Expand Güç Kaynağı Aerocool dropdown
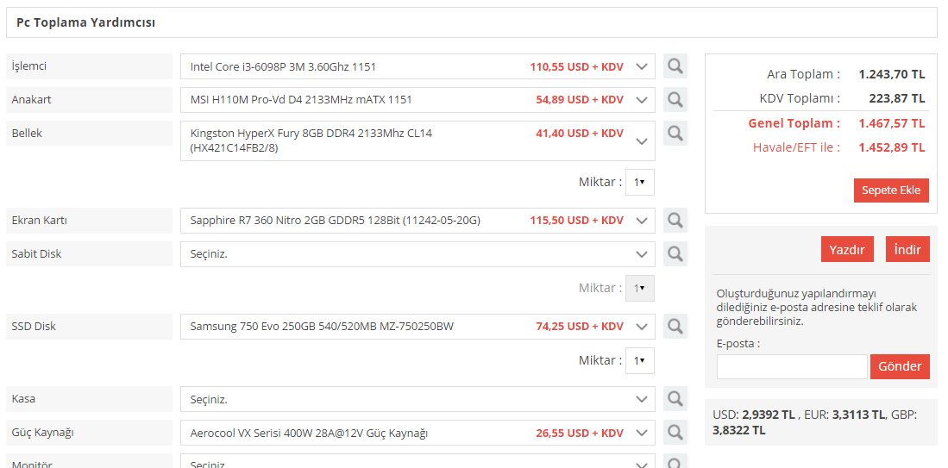This screenshot has height=468, width=948. click(417, 433)
